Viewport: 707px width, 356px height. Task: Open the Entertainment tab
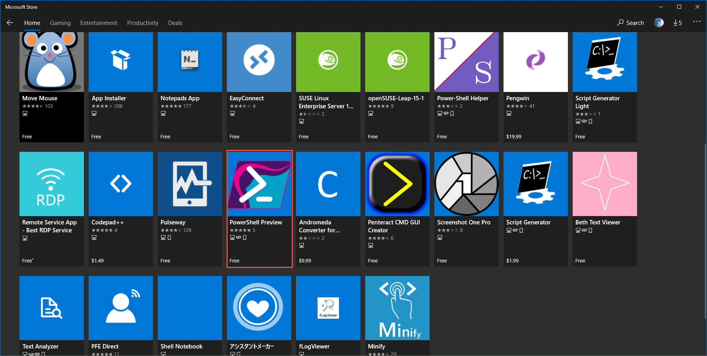click(x=99, y=23)
